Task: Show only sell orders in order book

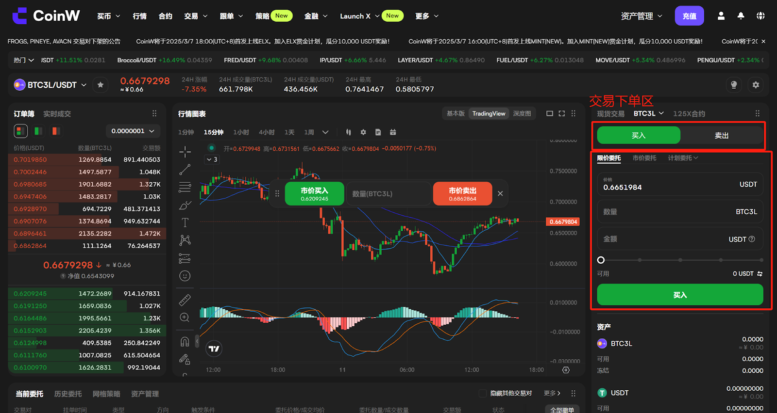Action: (x=56, y=131)
